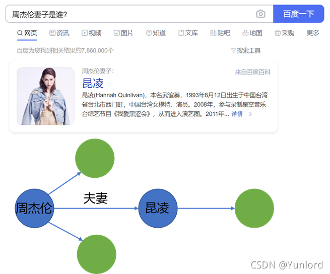Open 搜索工具 filter options
330x274 pixels.
pyautogui.click(x=246, y=50)
